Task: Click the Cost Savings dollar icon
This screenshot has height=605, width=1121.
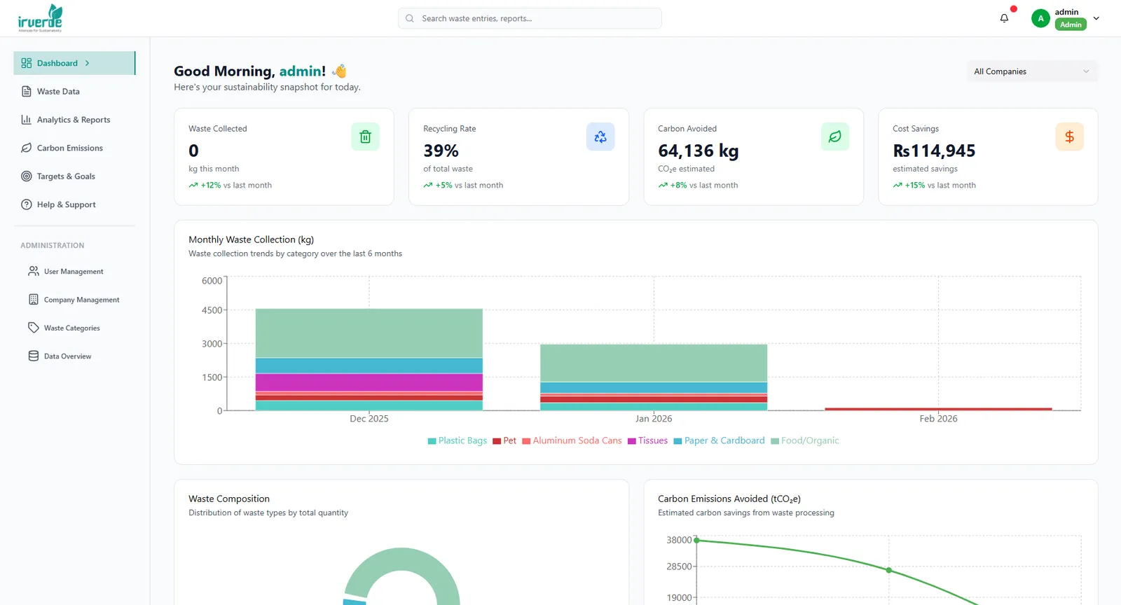Action: pyautogui.click(x=1069, y=137)
